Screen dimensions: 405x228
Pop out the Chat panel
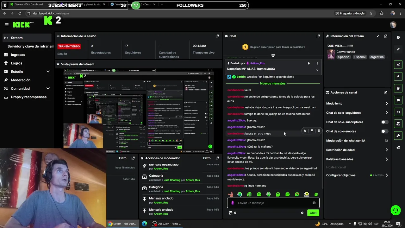[318, 36]
